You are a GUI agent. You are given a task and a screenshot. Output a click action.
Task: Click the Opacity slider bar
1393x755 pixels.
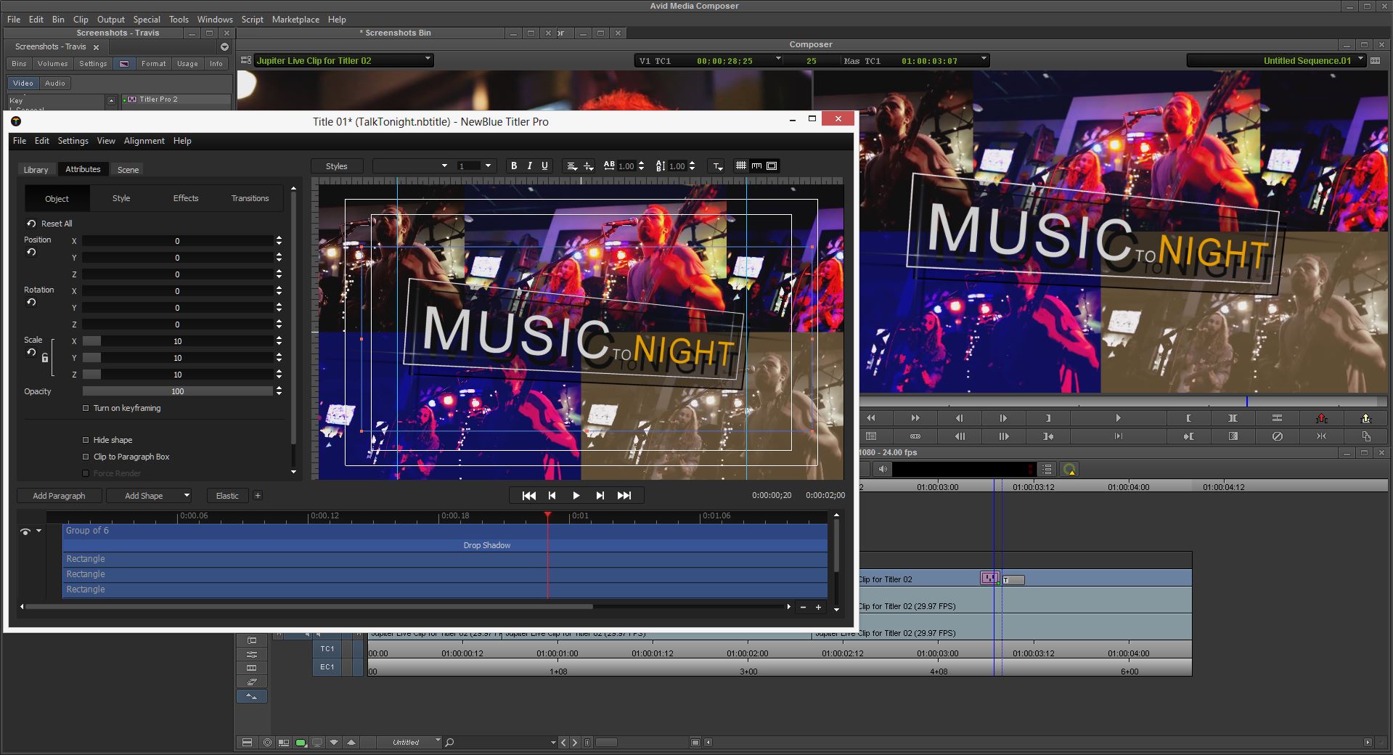click(178, 391)
